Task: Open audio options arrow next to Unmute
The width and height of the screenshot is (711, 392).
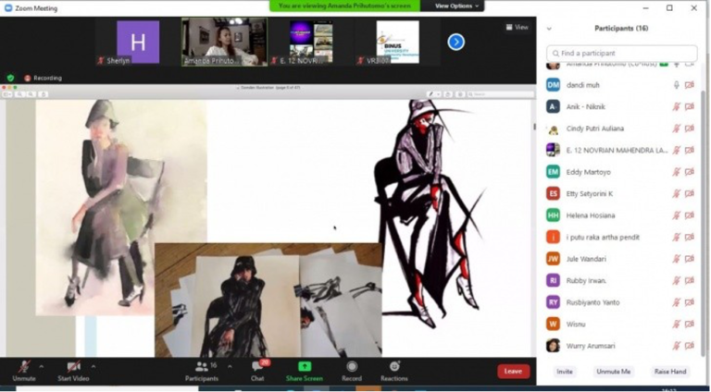Action: coord(42,367)
